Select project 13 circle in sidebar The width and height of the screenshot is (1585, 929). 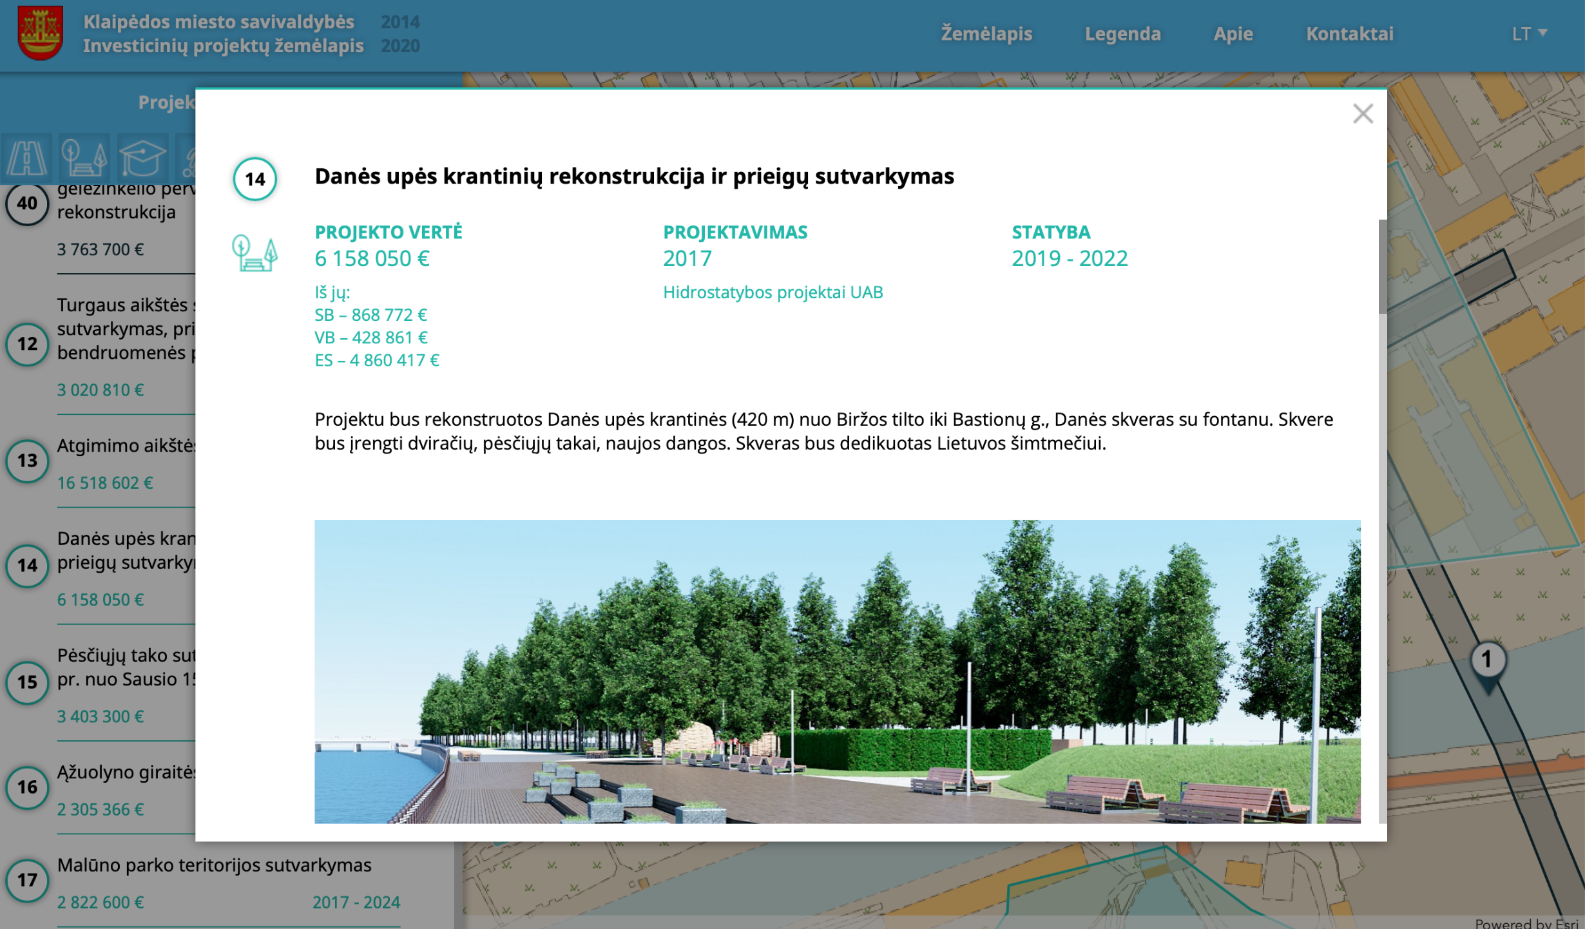click(x=27, y=461)
